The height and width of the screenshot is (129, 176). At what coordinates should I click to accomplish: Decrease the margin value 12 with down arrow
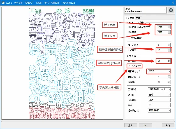point(169,51)
